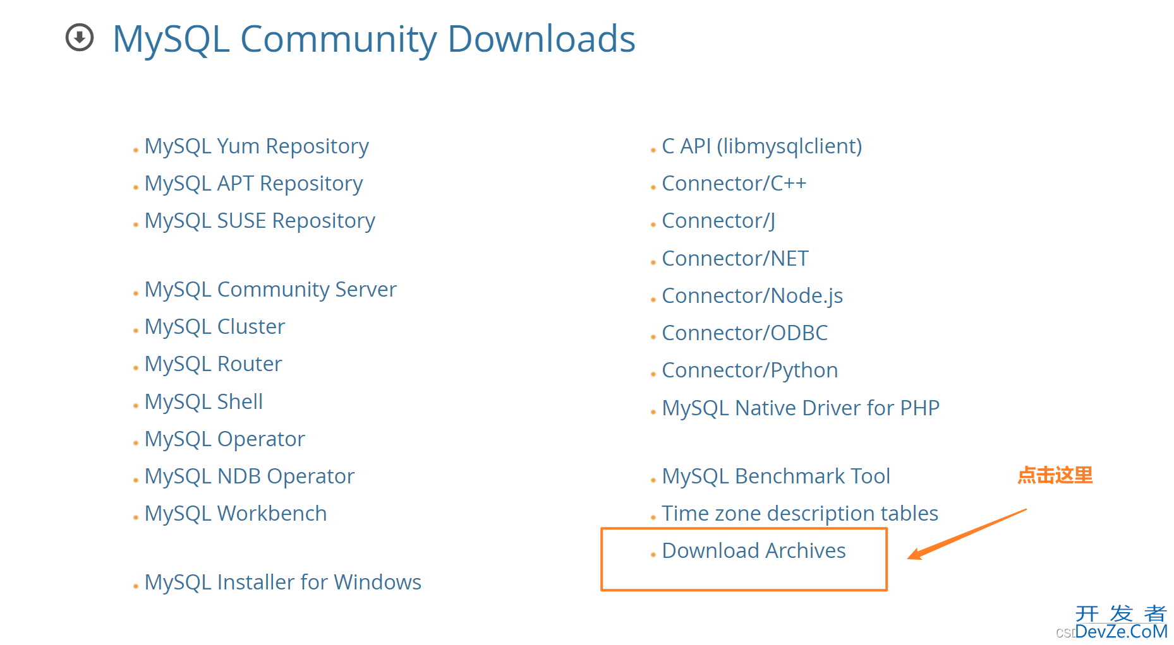Select MySQL Community Server link
The height and width of the screenshot is (645, 1174).
270,290
